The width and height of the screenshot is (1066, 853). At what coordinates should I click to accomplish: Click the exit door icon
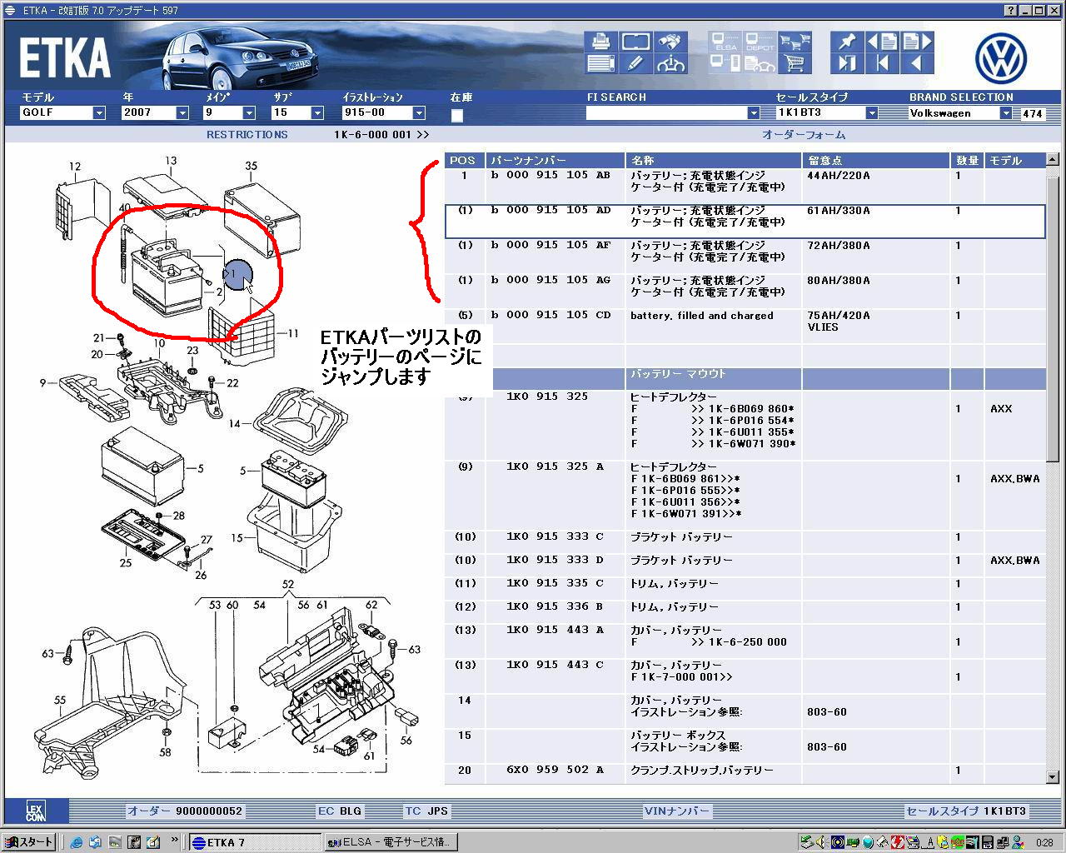click(847, 63)
